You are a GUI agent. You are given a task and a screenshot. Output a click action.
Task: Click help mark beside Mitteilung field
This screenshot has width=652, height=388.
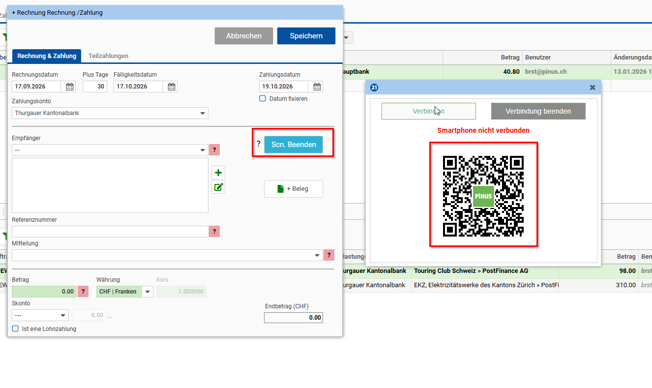point(329,255)
